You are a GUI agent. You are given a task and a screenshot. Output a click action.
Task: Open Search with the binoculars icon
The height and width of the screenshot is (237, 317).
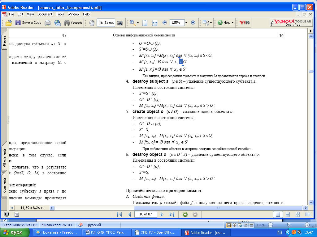[x=67, y=23]
